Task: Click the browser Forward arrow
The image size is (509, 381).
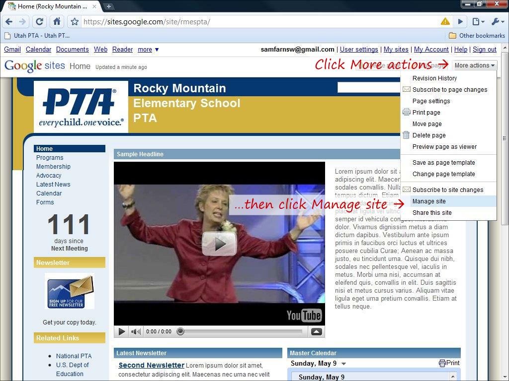Action: [22, 22]
